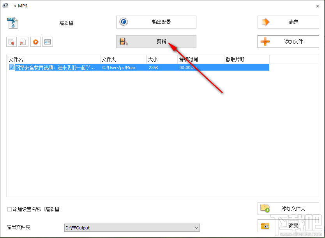Click the 改变 output folder button
The image size is (325, 238).
288,226
